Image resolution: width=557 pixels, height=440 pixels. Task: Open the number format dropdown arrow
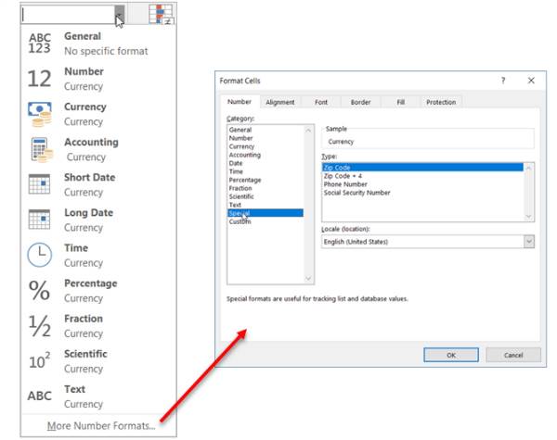point(120,15)
